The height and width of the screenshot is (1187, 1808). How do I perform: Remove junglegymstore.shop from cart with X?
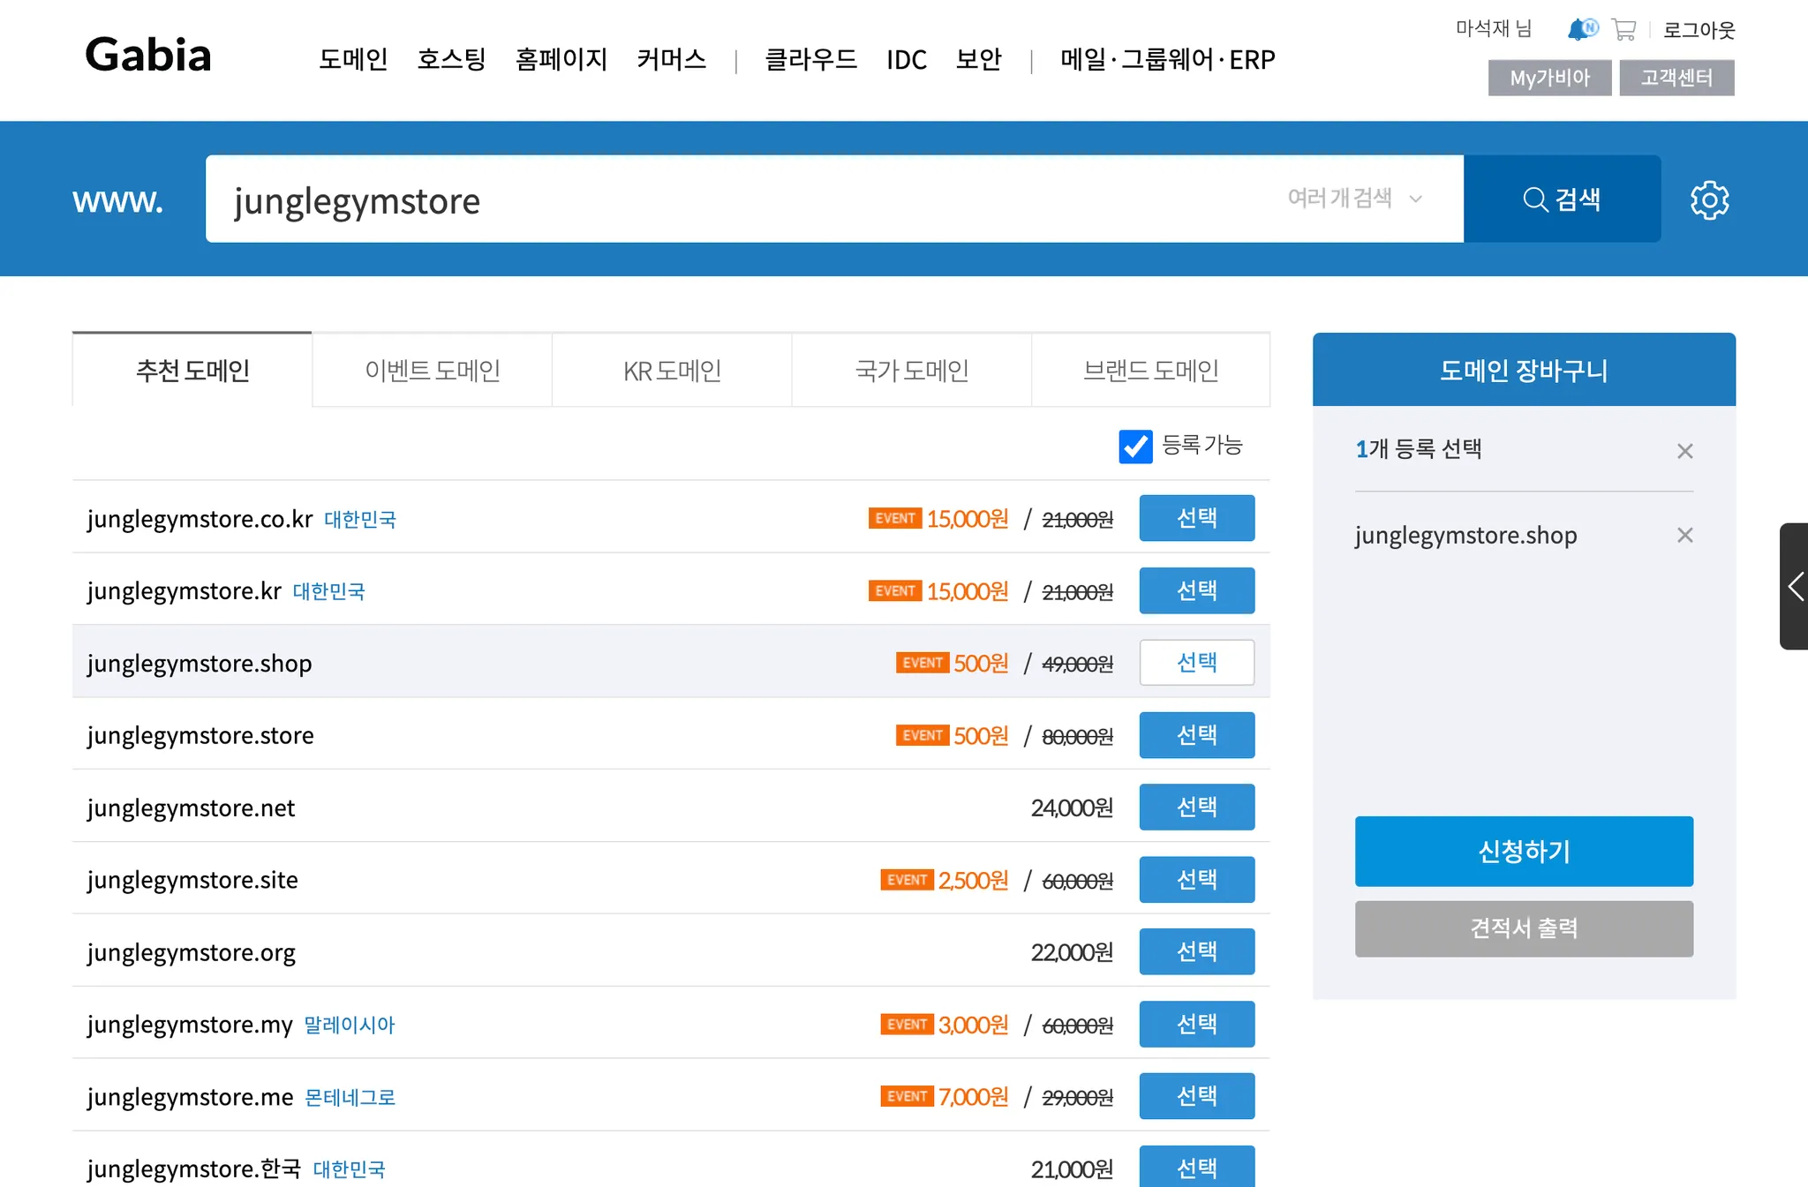pos(1684,536)
